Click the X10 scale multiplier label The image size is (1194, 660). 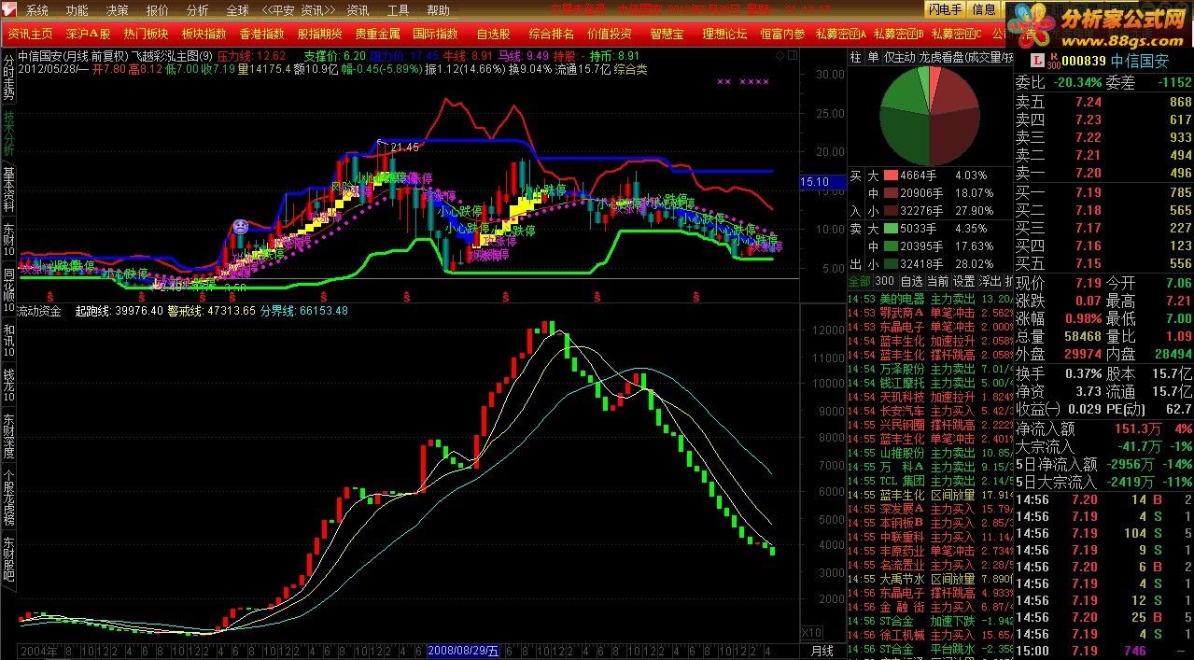point(813,633)
